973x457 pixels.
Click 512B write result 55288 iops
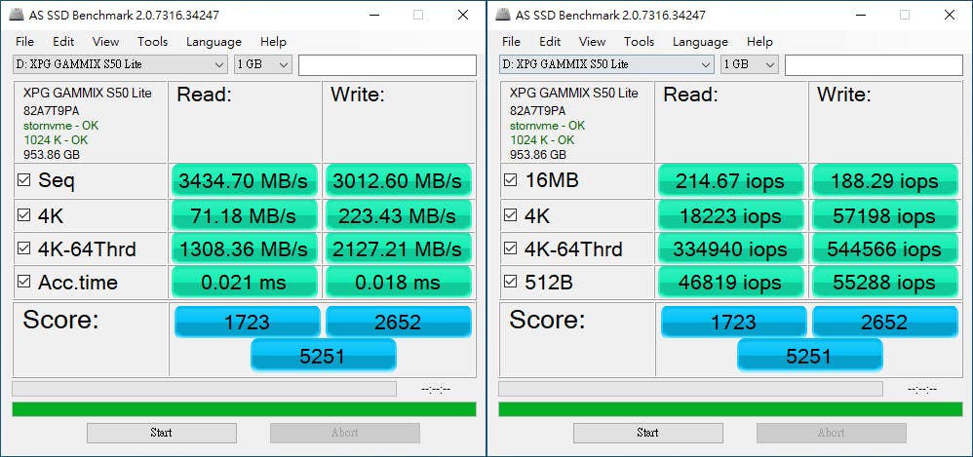[884, 283]
